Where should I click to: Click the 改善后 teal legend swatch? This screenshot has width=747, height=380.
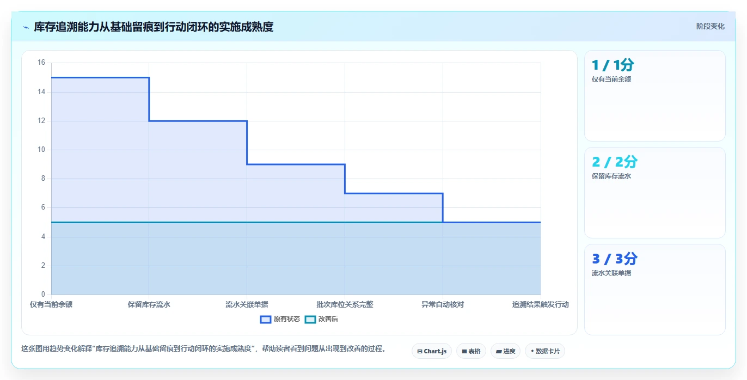click(x=310, y=319)
